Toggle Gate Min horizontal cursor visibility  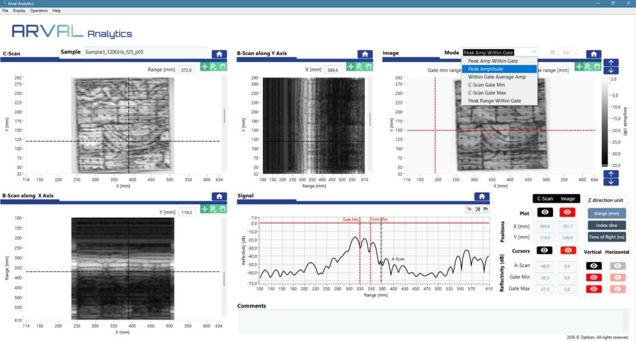click(x=617, y=278)
